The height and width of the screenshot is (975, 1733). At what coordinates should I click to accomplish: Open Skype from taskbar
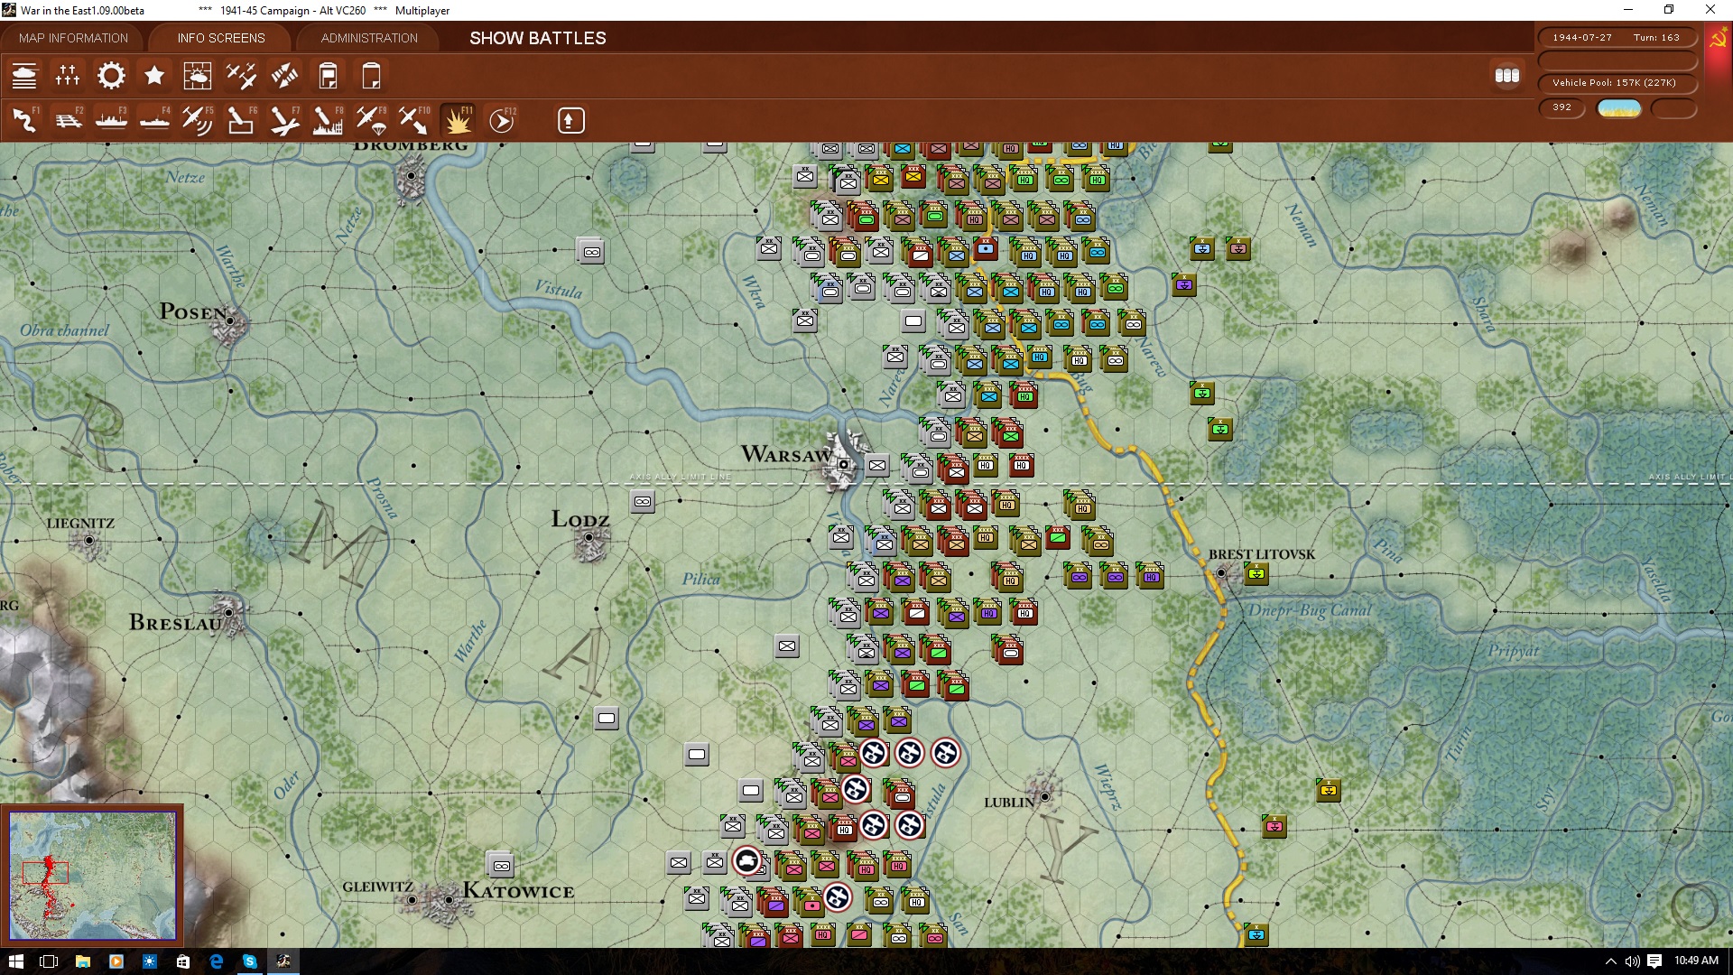coord(250,961)
